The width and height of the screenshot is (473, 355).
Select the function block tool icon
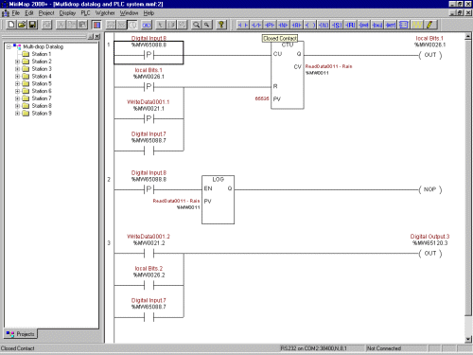click(404, 25)
